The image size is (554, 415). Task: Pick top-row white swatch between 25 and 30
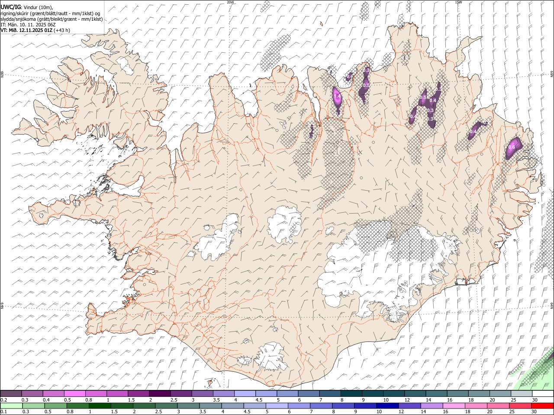coord(521,394)
